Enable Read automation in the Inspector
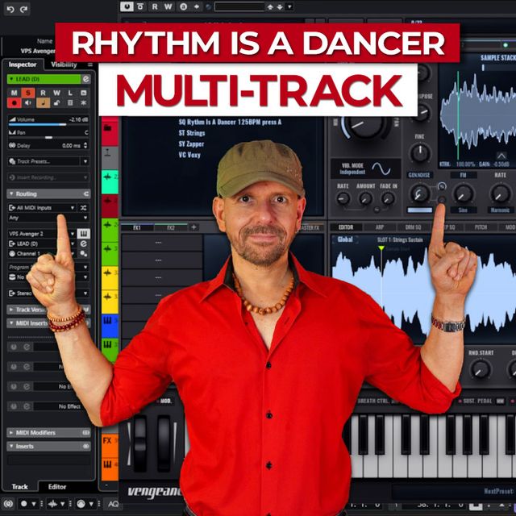The height and width of the screenshot is (516, 516). click(x=43, y=93)
